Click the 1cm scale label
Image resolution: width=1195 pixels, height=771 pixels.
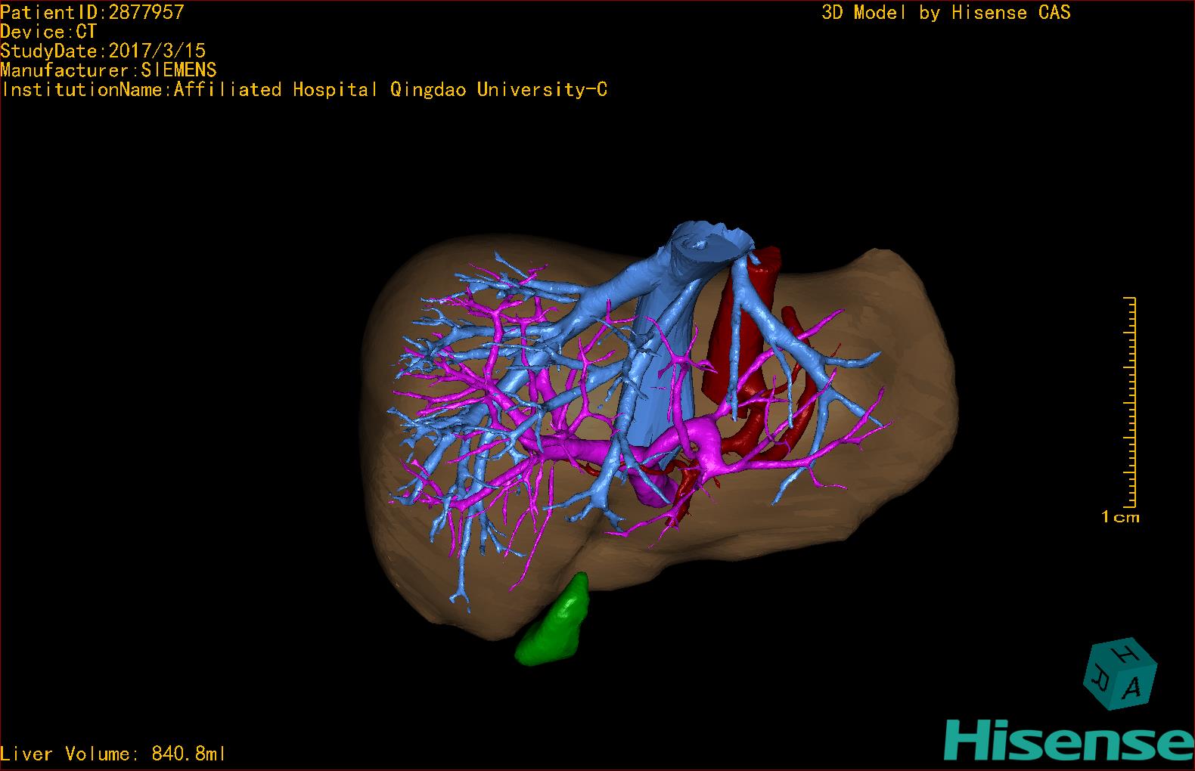[x=1120, y=517]
